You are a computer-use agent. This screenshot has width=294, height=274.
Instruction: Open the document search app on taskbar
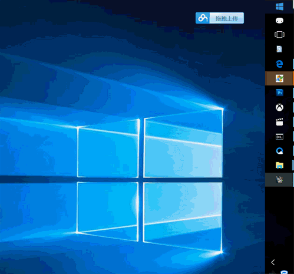(x=279, y=49)
